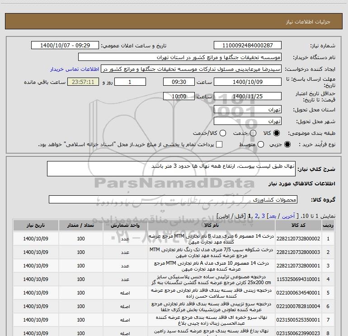Click the ایجاد کننده درخواست field
The image size is (348, 336).
point(191,69)
